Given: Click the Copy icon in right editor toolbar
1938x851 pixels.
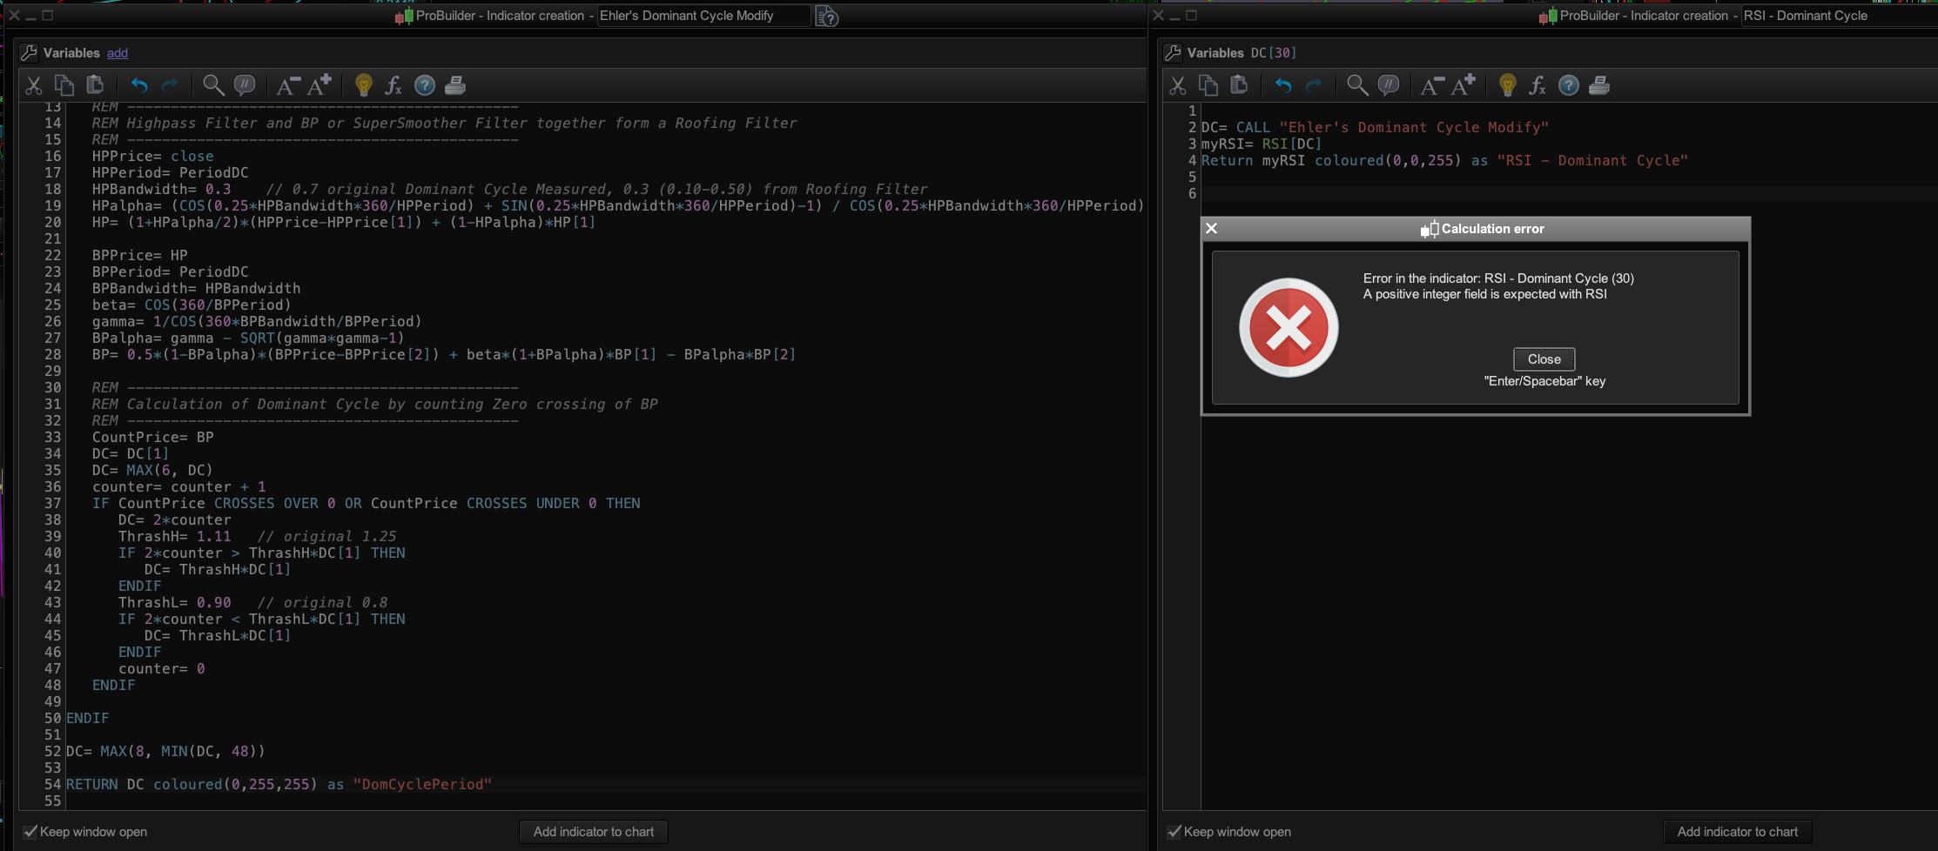Looking at the screenshot, I should click(x=1208, y=85).
